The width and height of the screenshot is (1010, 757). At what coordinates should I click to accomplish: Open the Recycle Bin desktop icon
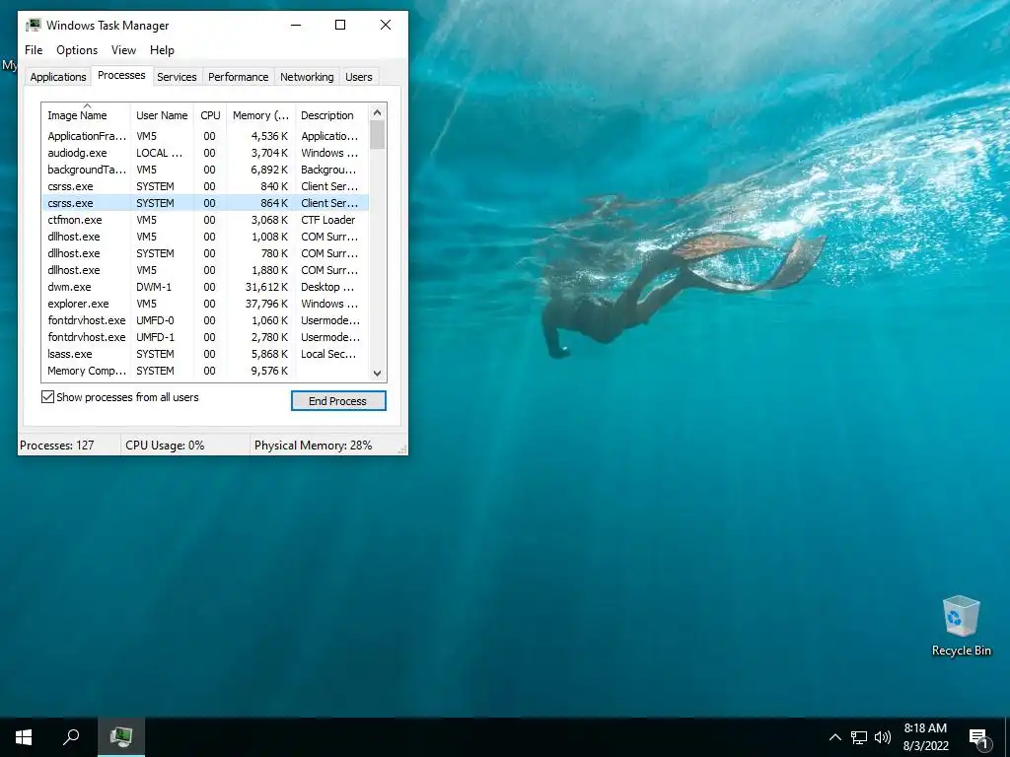[961, 626]
